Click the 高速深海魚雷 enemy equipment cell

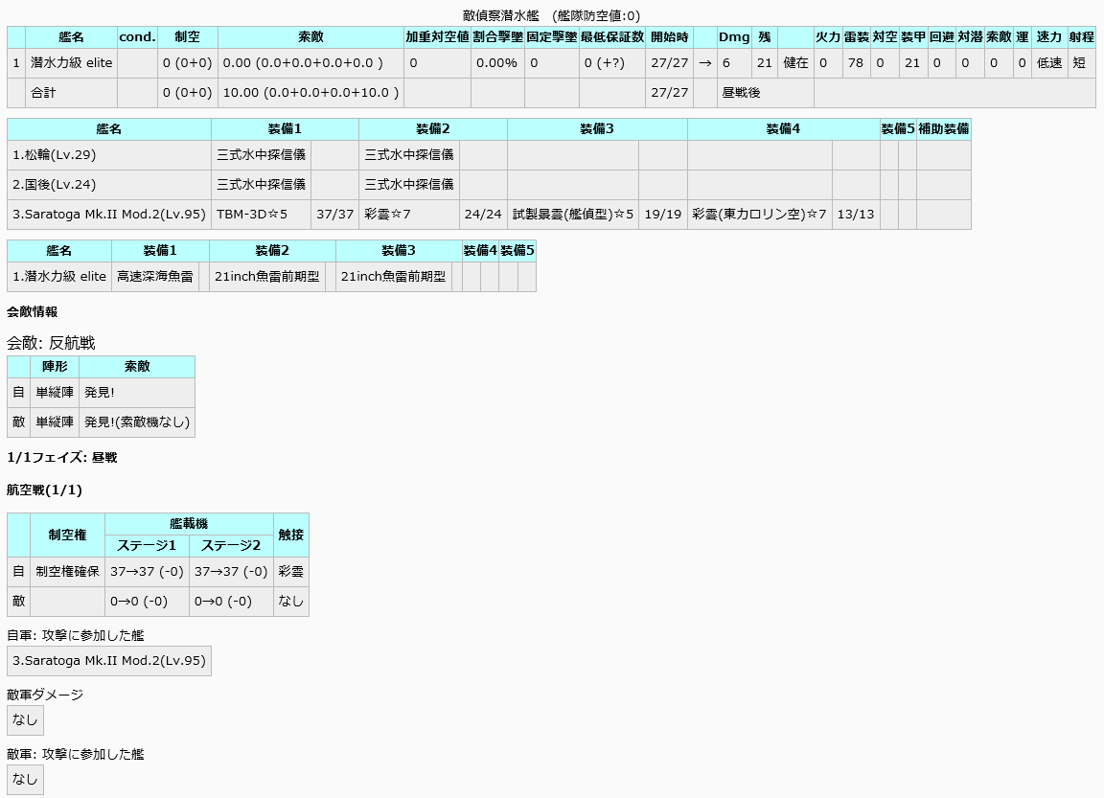click(x=155, y=277)
